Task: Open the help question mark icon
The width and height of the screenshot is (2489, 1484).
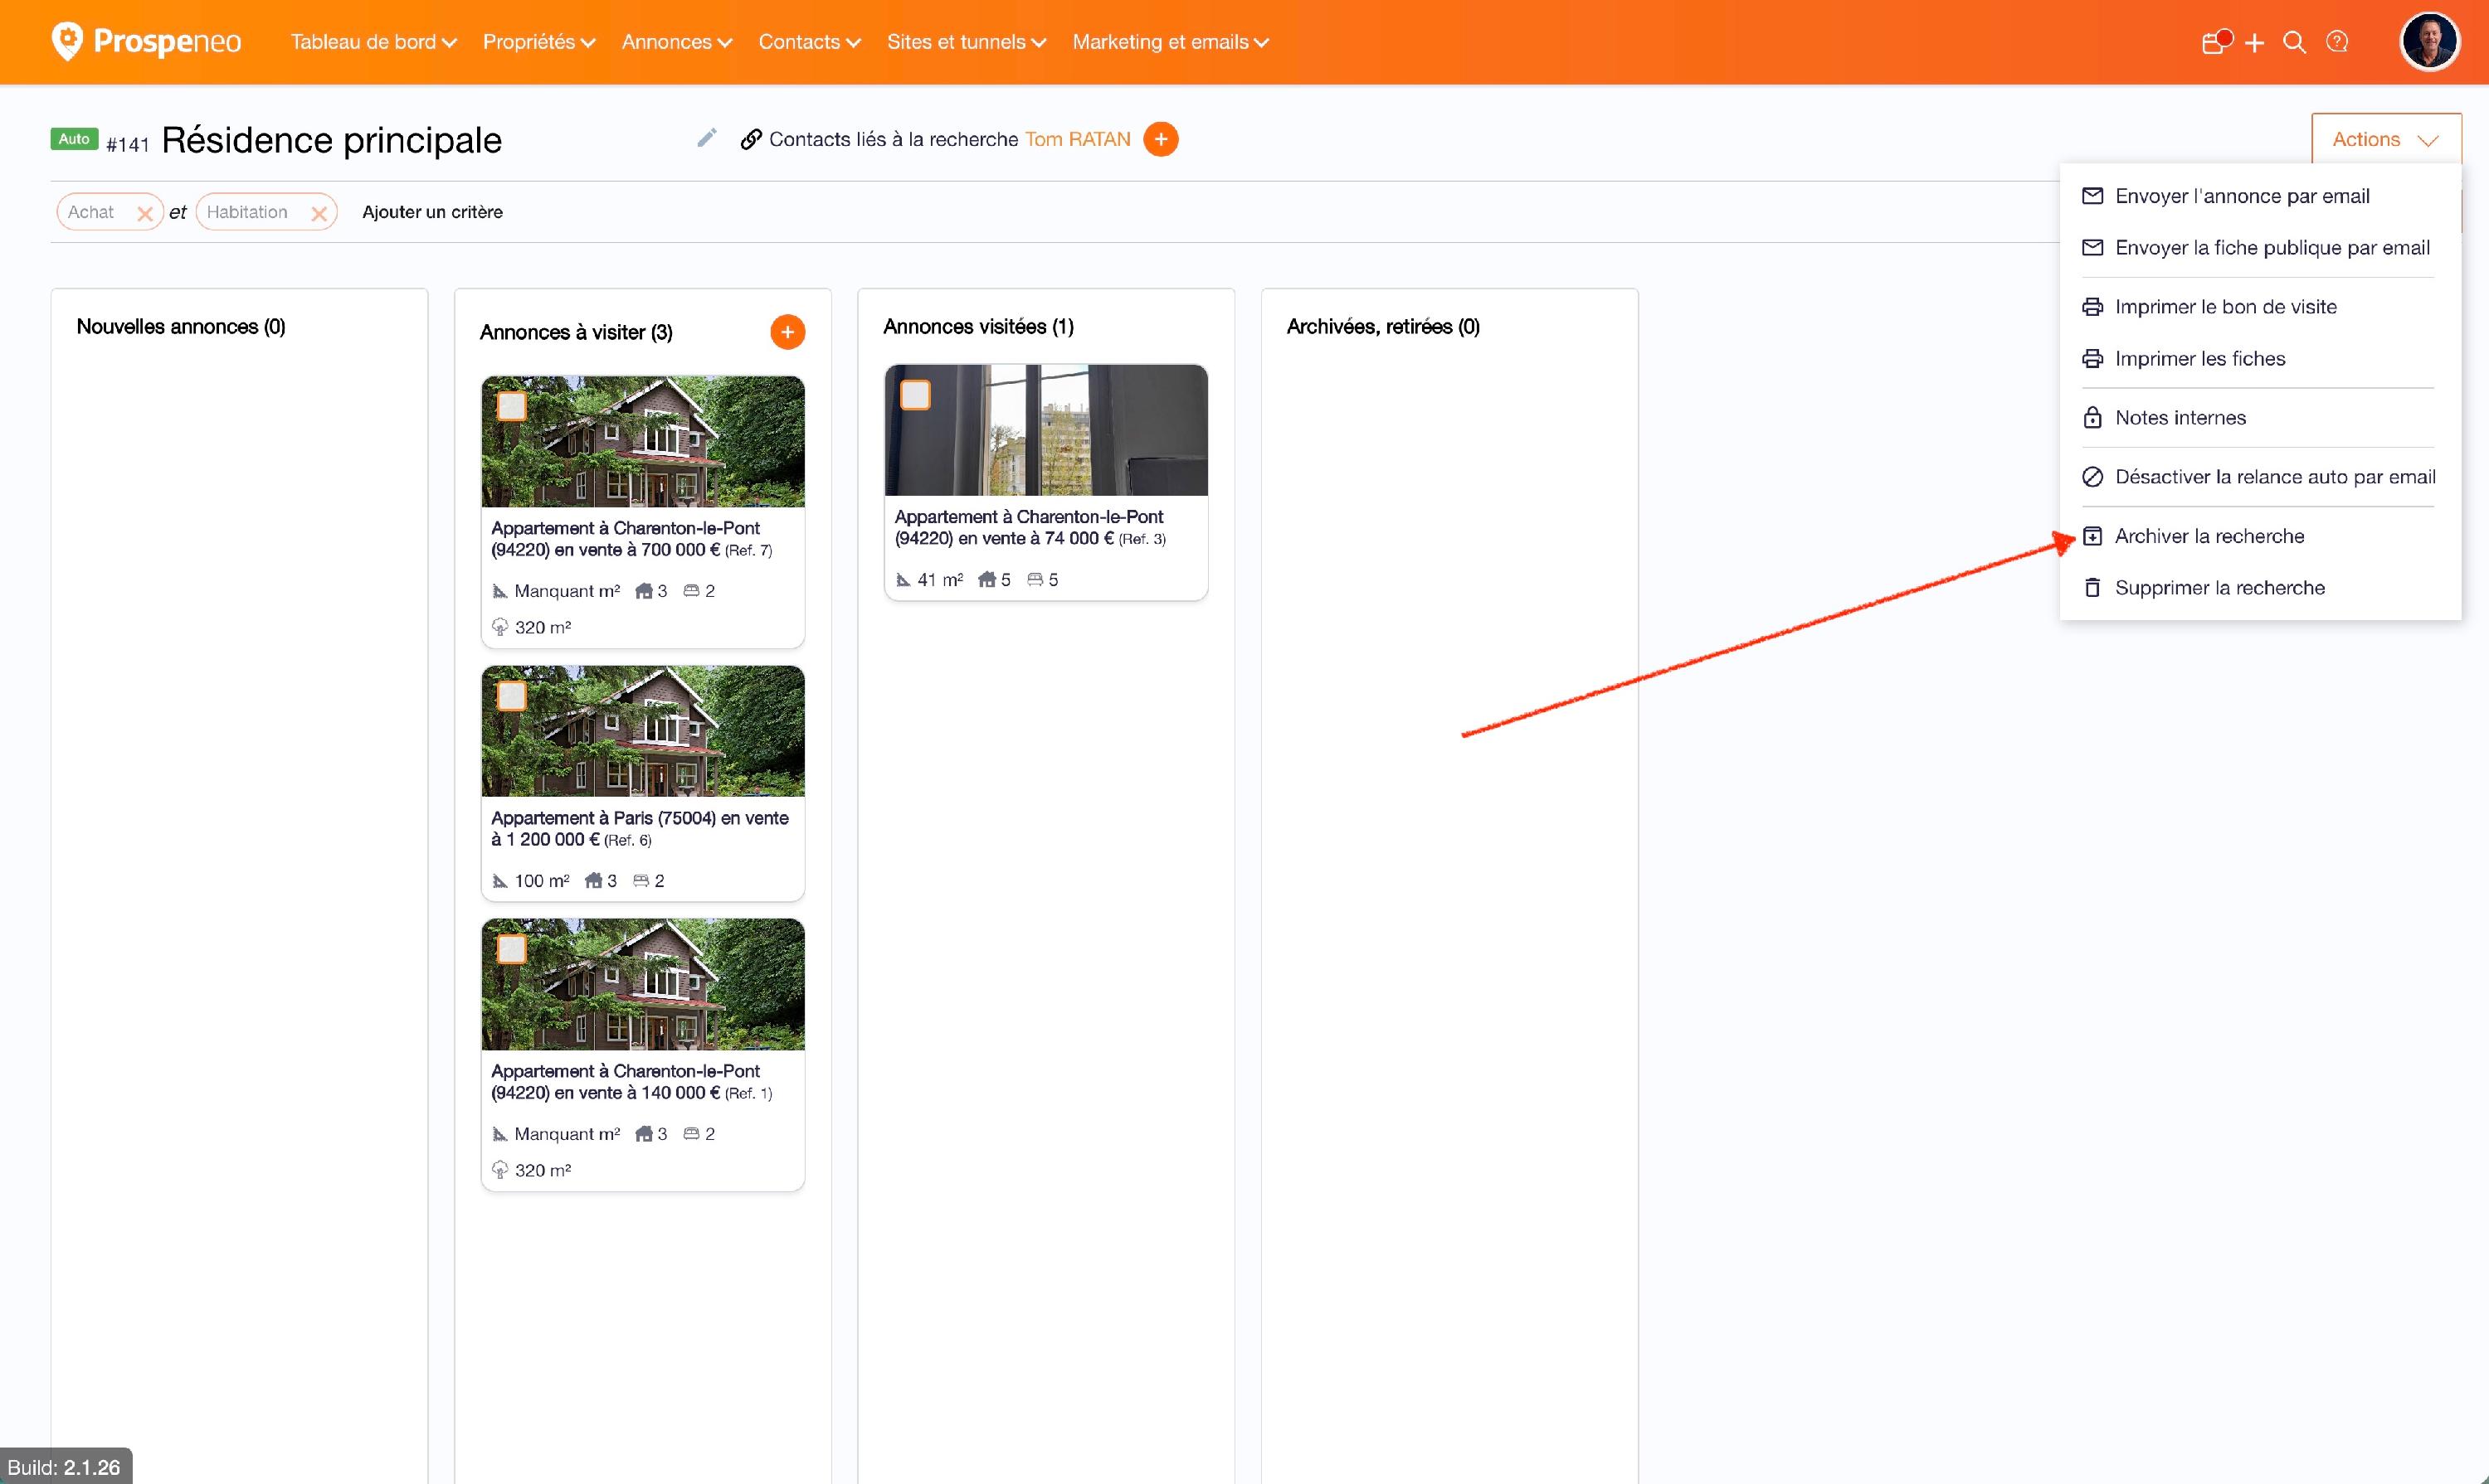Action: pyautogui.click(x=2337, y=42)
